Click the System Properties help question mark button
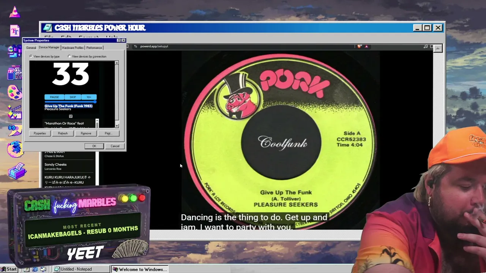486x273 pixels. coord(119,40)
